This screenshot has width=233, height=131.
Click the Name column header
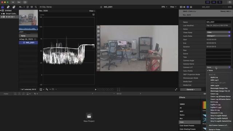point(28,36)
